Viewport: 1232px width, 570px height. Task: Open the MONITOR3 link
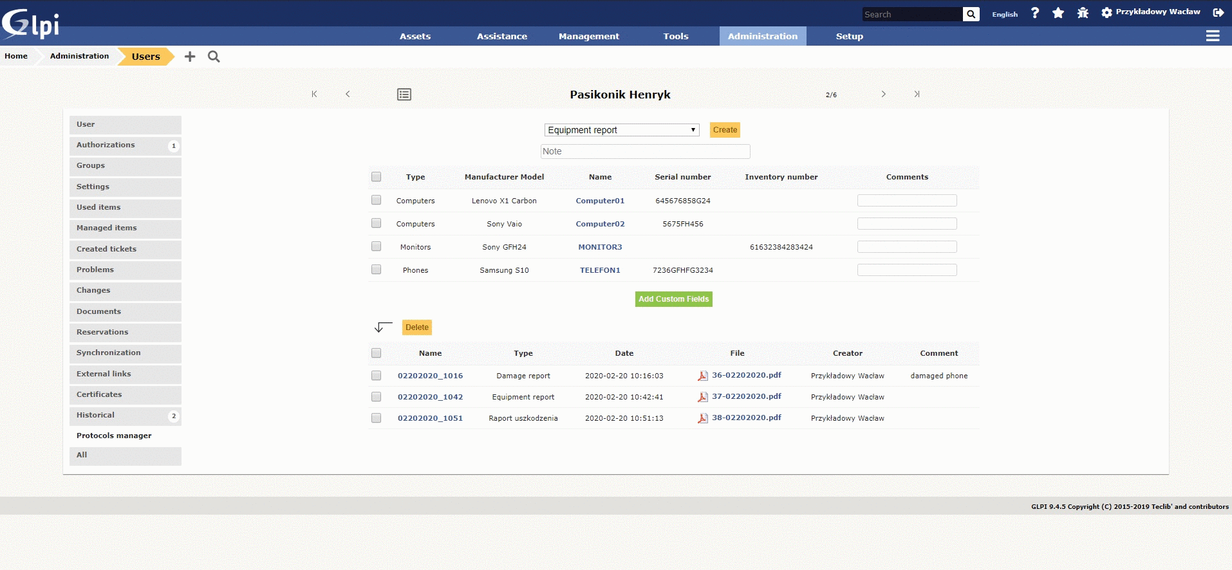point(600,247)
